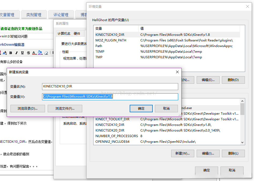The width and height of the screenshot is (254, 181).
Task: Click the 值 column header in user variables
Action: click(x=189, y=28)
